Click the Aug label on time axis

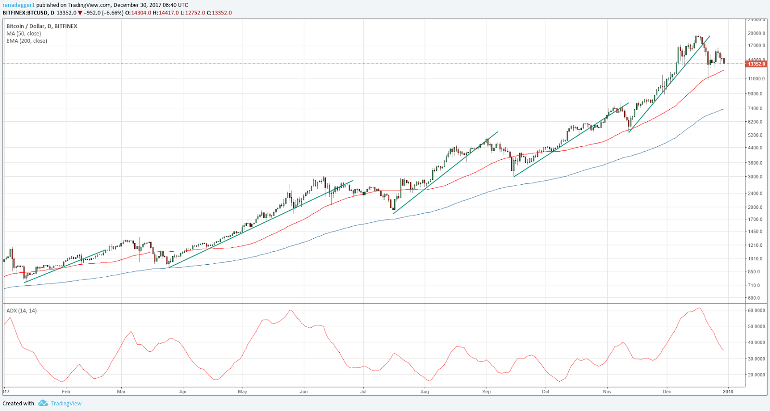click(x=424, y=392)
